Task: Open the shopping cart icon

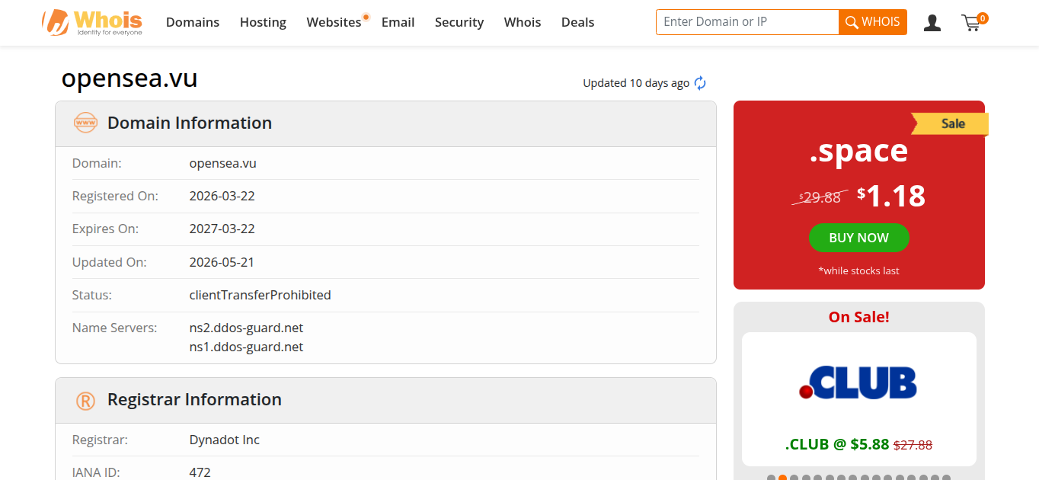Action: pyautogui.click(x=971, y=24)
